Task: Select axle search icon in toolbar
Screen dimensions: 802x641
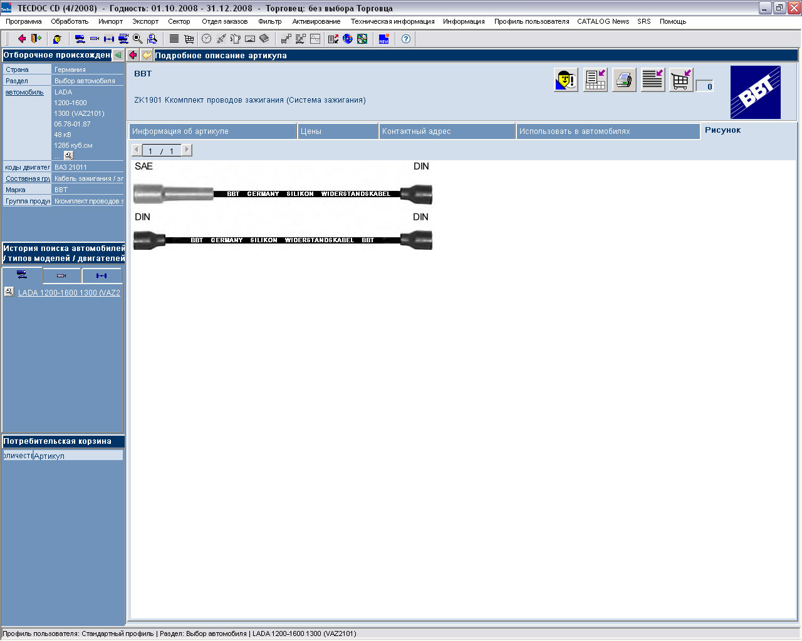Action: click(109, 39)
